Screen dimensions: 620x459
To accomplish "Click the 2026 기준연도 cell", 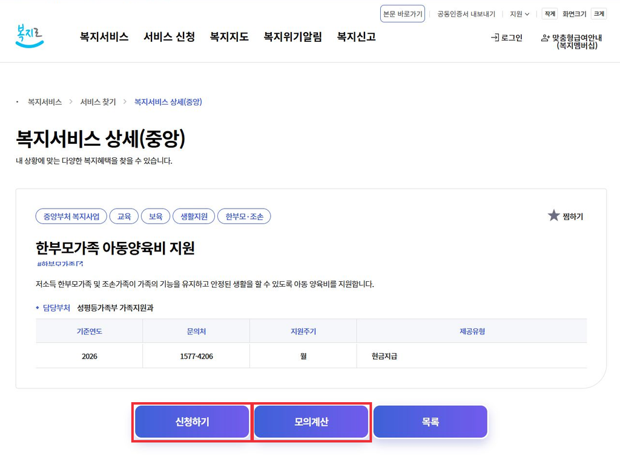I will pos(90,356).
